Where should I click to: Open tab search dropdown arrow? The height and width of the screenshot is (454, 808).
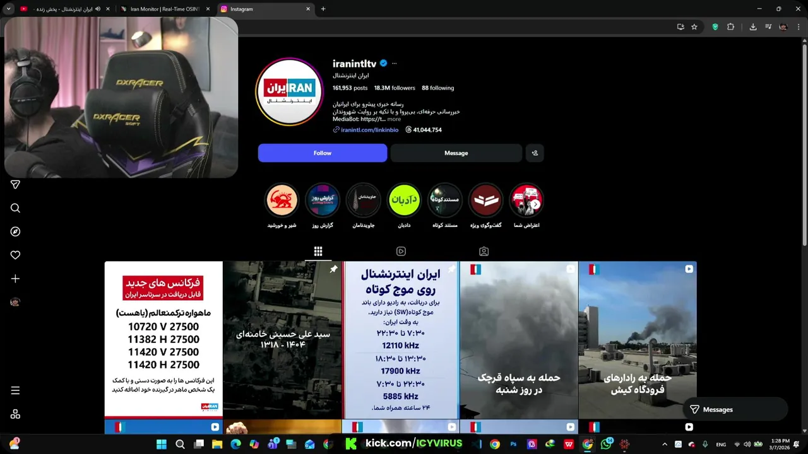[8, 9]
